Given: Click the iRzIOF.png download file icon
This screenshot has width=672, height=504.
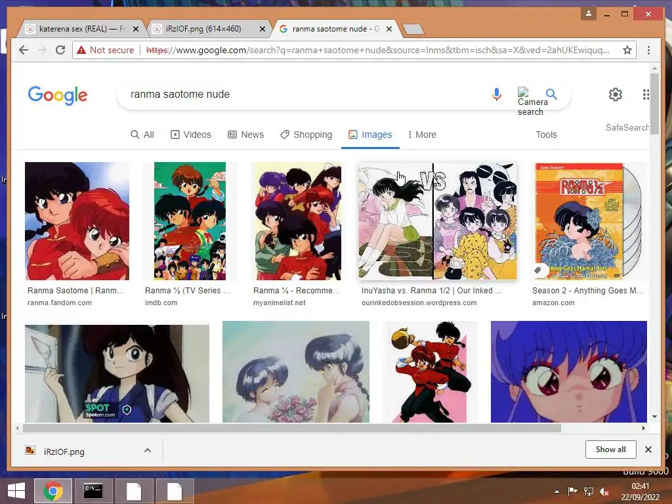Looking at the screenshot, I should (30, 450).
